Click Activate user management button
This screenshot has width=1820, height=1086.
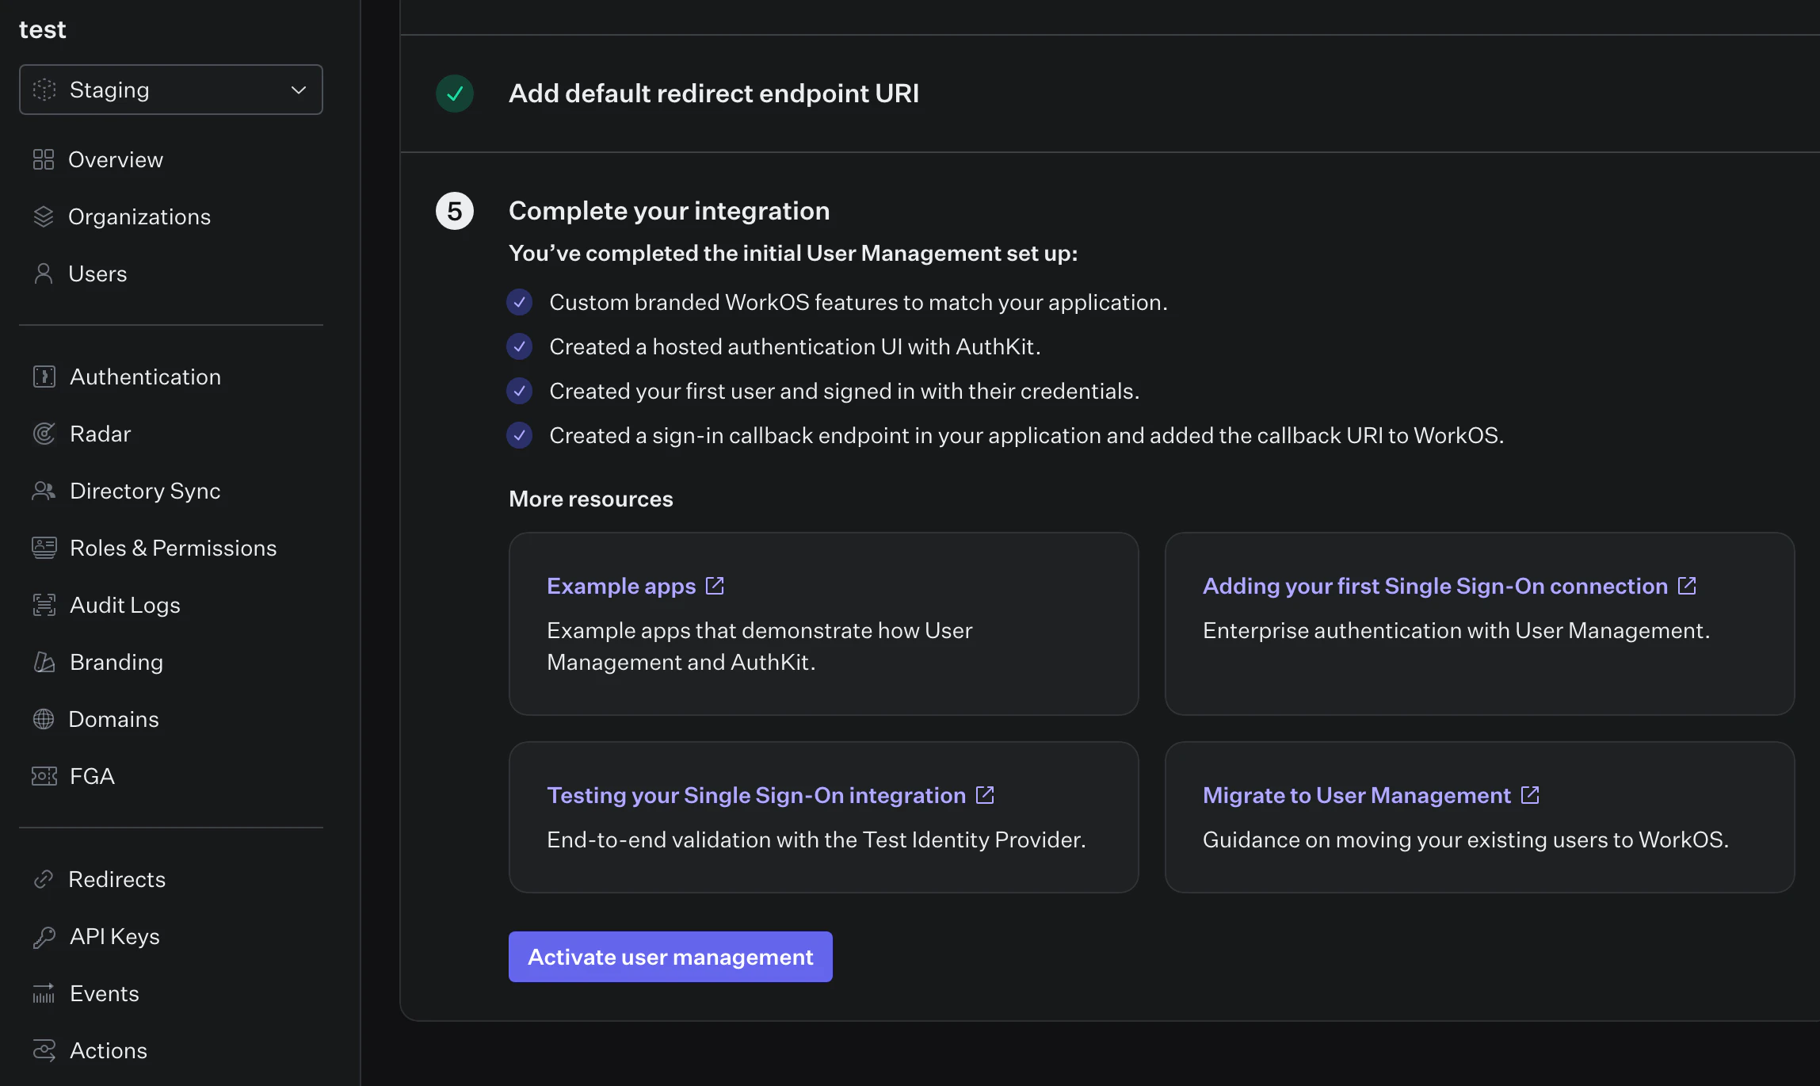(670, 957)
